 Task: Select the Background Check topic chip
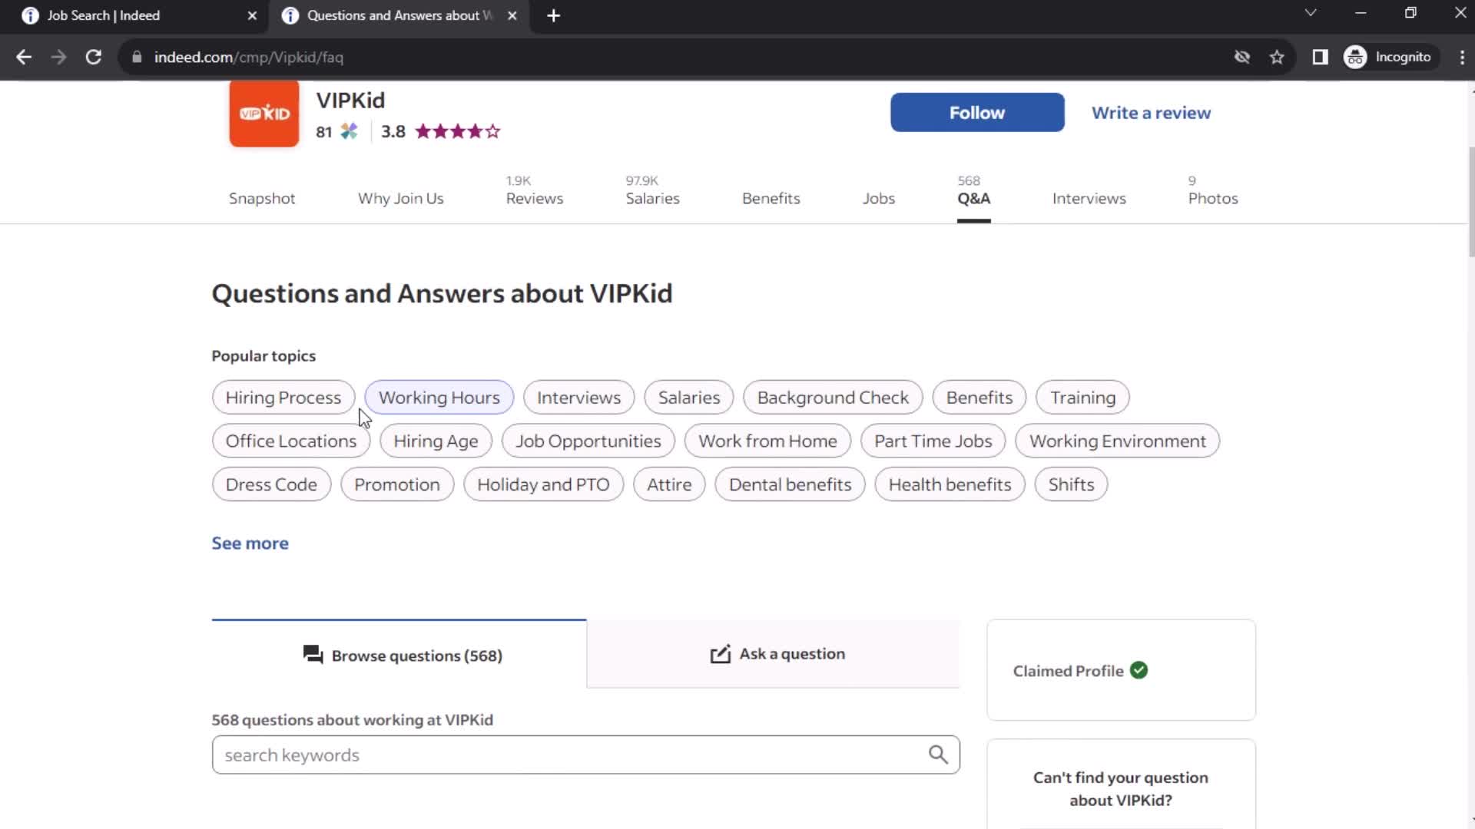(x=833, y=397)
